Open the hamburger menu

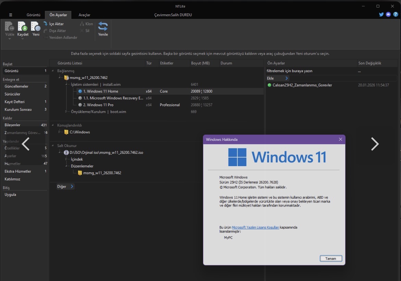click(11, 15)
